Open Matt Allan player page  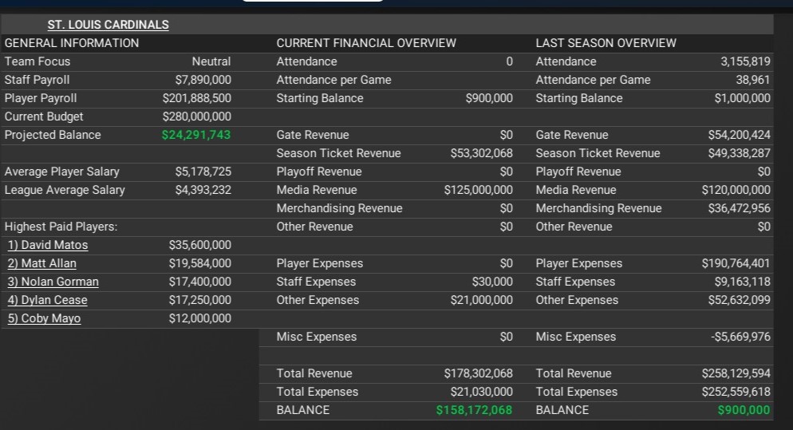click(42, 263)
